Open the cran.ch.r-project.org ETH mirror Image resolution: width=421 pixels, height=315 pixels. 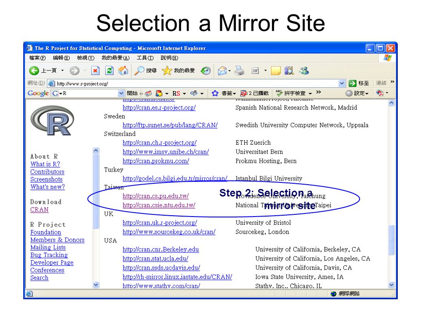tap(160, 143)
